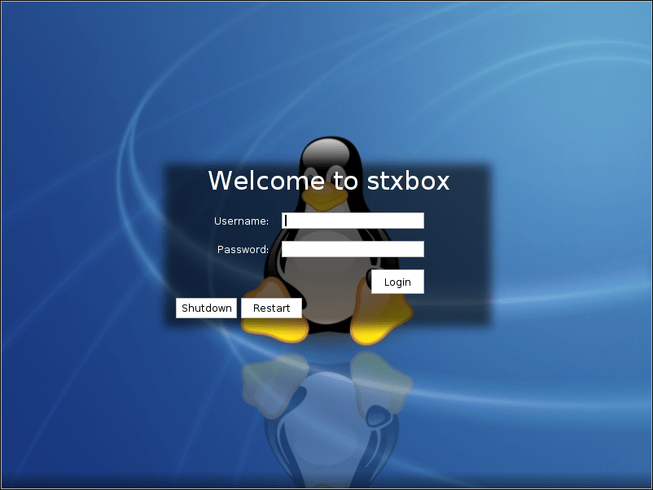Click the Username input field
The image size is (653, 490).
coord(353,221)
